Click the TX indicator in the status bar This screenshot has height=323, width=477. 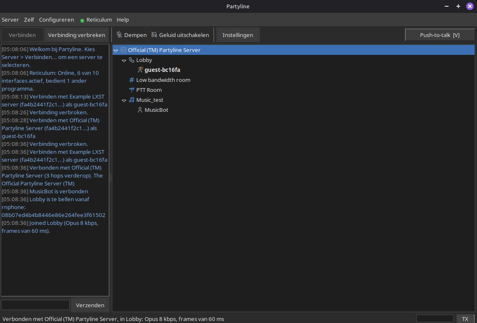[x=465, y=319]
